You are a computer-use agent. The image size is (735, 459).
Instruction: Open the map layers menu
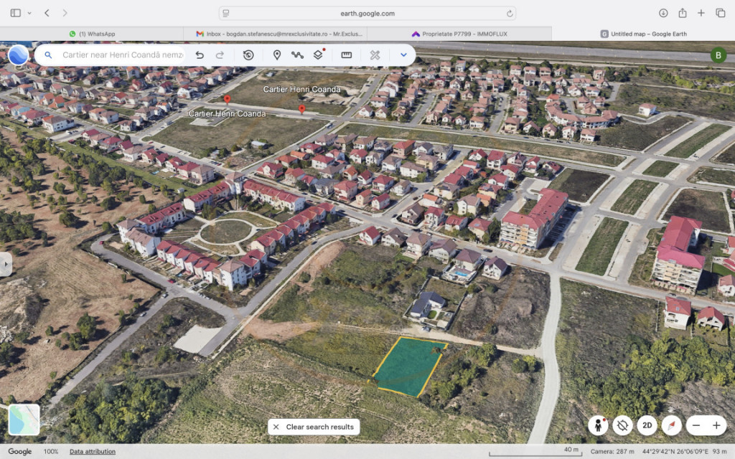pos(318,55)
